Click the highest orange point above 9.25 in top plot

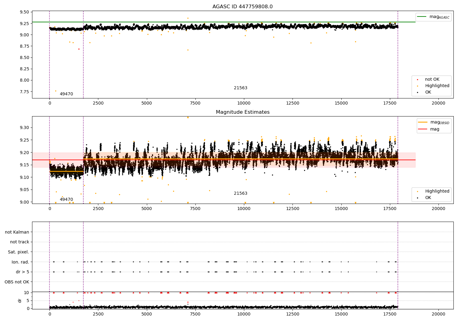[x=188, y=18]
